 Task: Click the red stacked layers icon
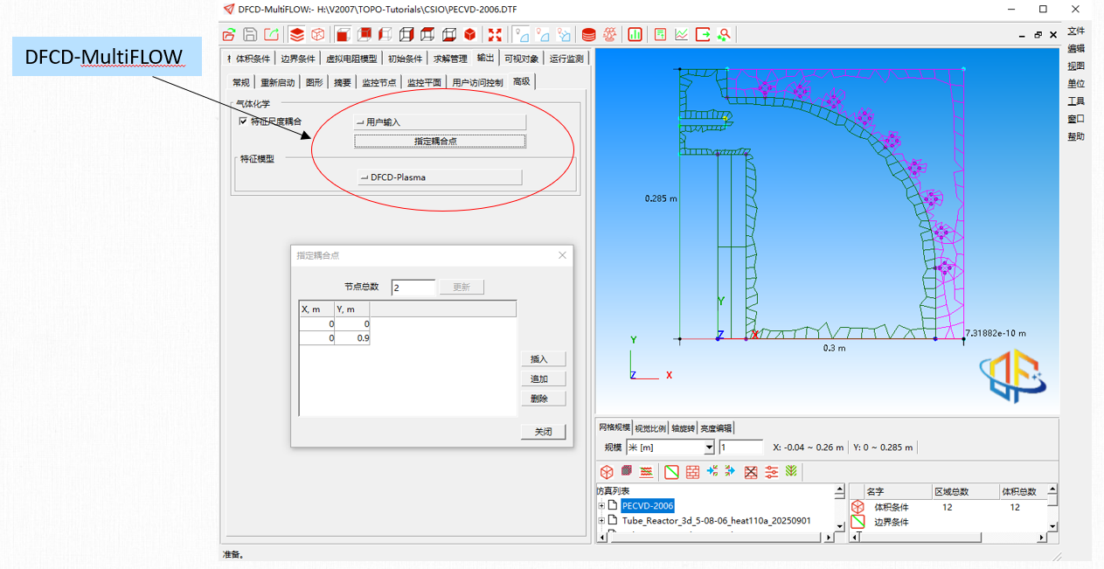(297, 35)
